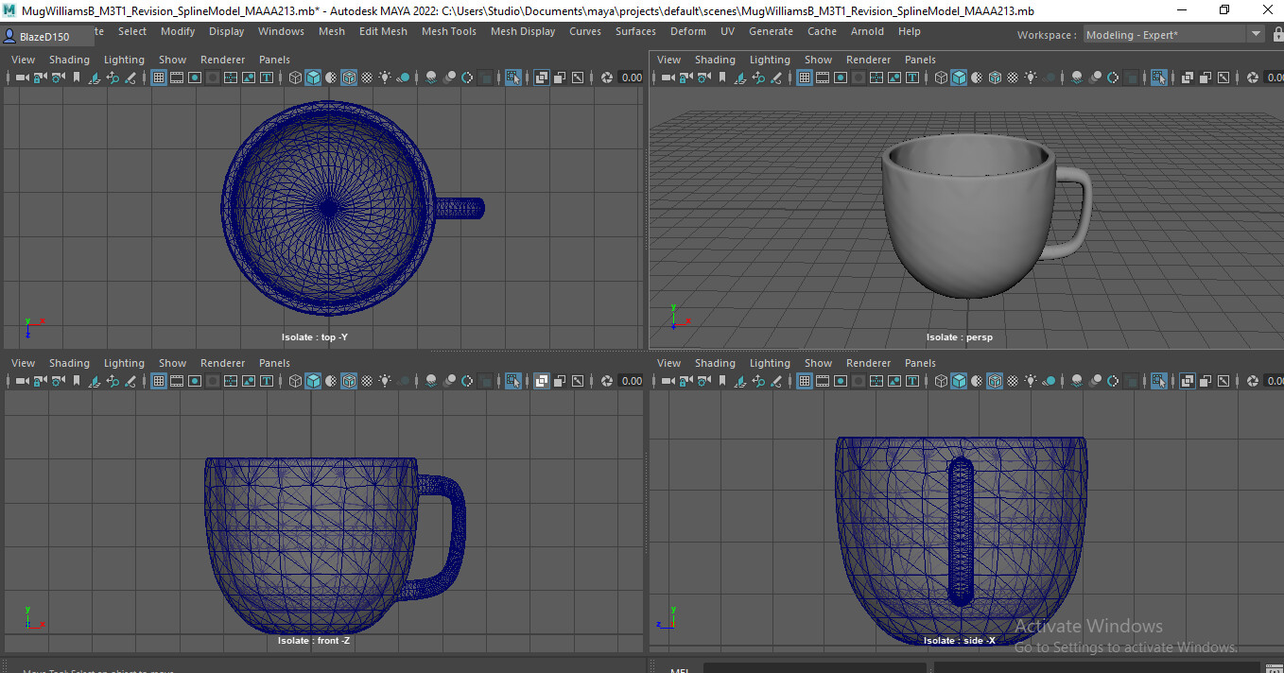Enable smooth shaded display in the front viewport
This screenshot has width=1284, height=673.
pyautogui.click(x=314, y=381)
